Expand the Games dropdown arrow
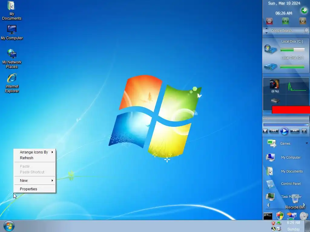 (x=307, y=143)
